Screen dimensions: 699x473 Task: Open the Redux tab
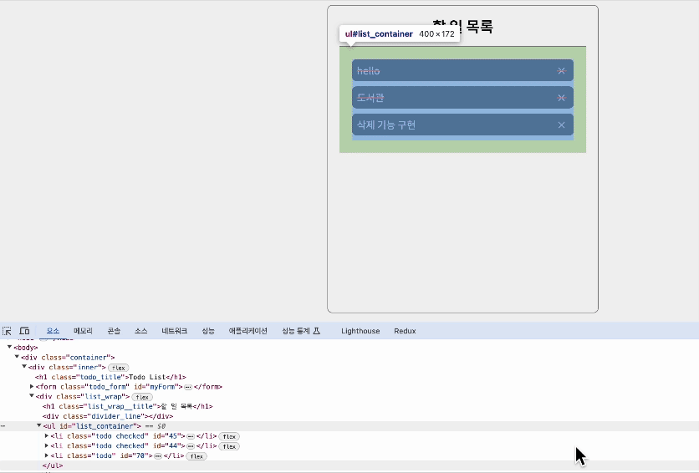tap(405, 331)
